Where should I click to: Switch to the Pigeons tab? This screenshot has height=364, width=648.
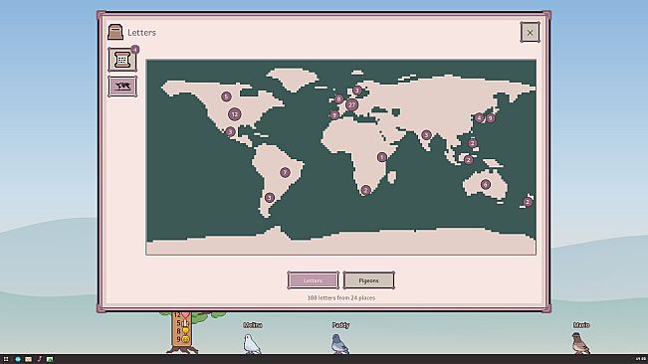click(368, 280)
